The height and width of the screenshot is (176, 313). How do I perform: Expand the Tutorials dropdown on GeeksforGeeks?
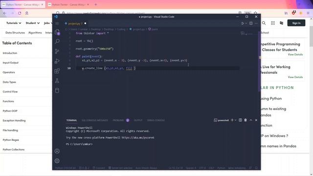click(14, 23)
